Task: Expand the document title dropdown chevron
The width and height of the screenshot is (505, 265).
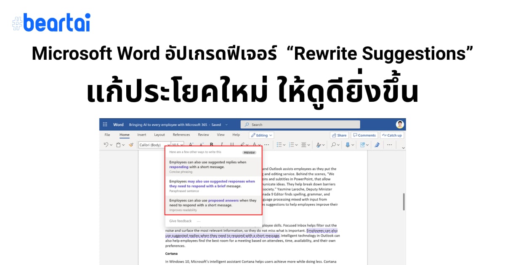Action: point(226,125)
